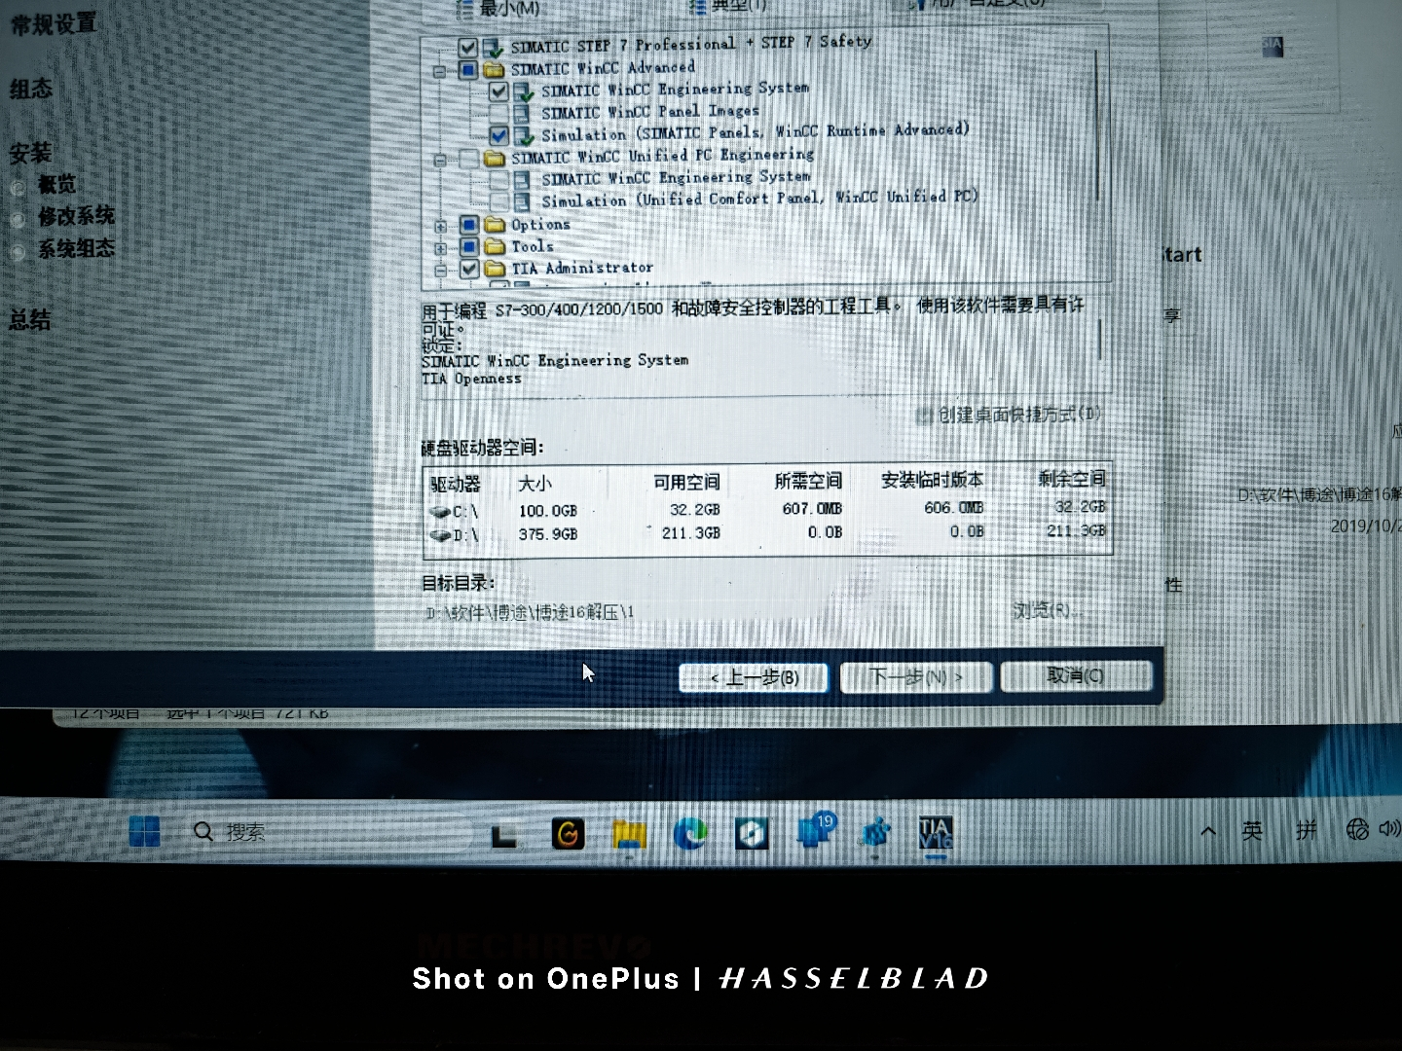Select 系统组态 in the left sidebar
The width and height of the screenshot is (1402, 1051).
click(x=76, y=249)
